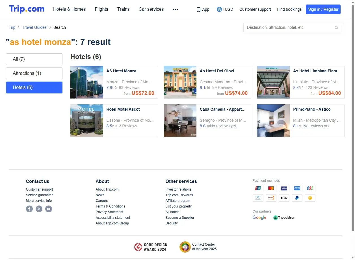Viewport: 355px width, 260px height.
Task: Open the Facebook social icon
Action: coord(29,209)
